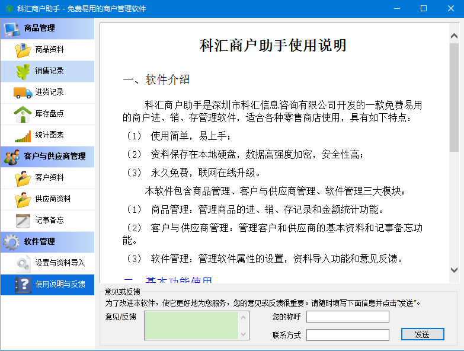Focus the 您的称呼 input field
464x351 pixels.
click(x=347, y=317)
